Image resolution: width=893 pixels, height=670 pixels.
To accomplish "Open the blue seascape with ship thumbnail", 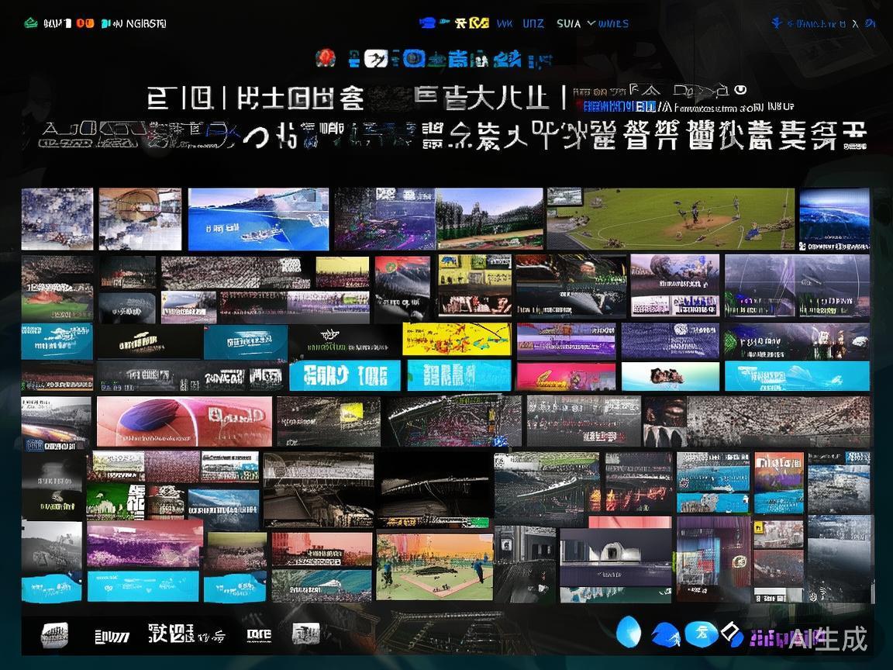I will [258, 219].
